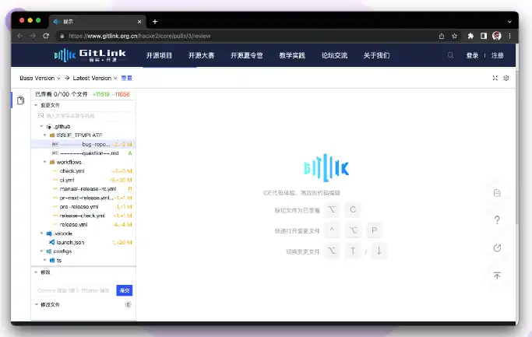Collapse the 修改文件 section
Viewport: 532px width, 337px height.
point(37,304)
